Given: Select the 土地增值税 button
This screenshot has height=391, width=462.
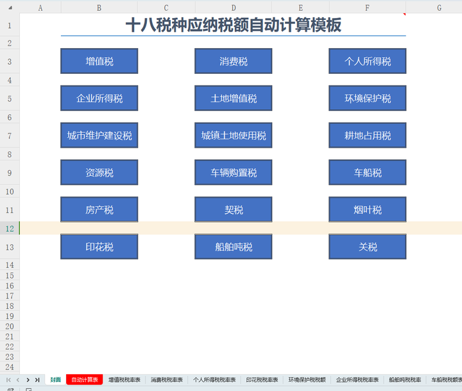Looking at the screenshot, I should click(x=233, y=98).
